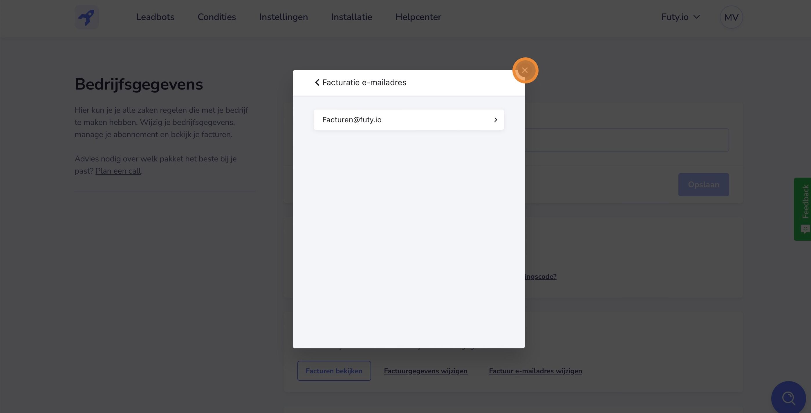The image size is (811, 413).
Task: Click the Futy rocket logo
Action: 86,17
